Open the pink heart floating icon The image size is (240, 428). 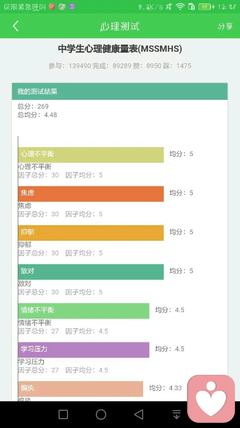tap(211, 398)
